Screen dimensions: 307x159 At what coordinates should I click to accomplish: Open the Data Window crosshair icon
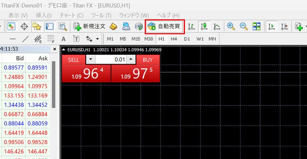(24, 26)
